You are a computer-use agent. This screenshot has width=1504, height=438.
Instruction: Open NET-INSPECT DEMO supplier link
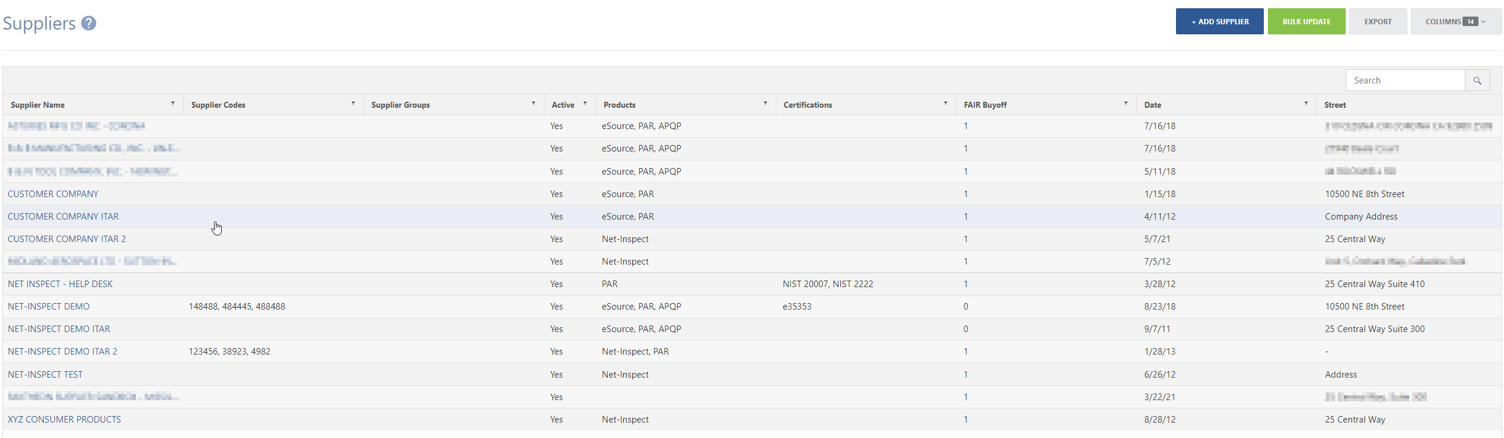[x=49, y=307]
